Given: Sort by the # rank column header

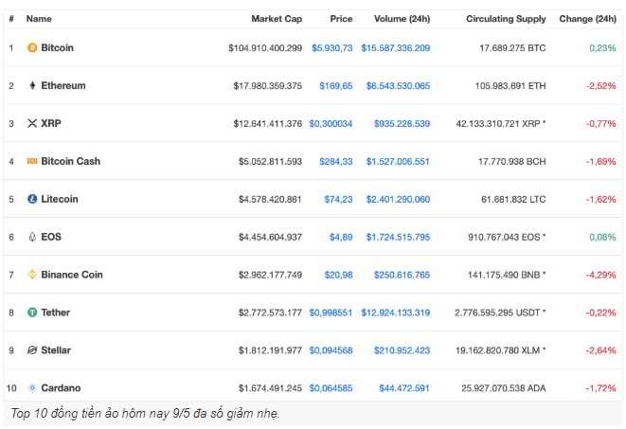Looking at the screenshot, I should [11, 19].
